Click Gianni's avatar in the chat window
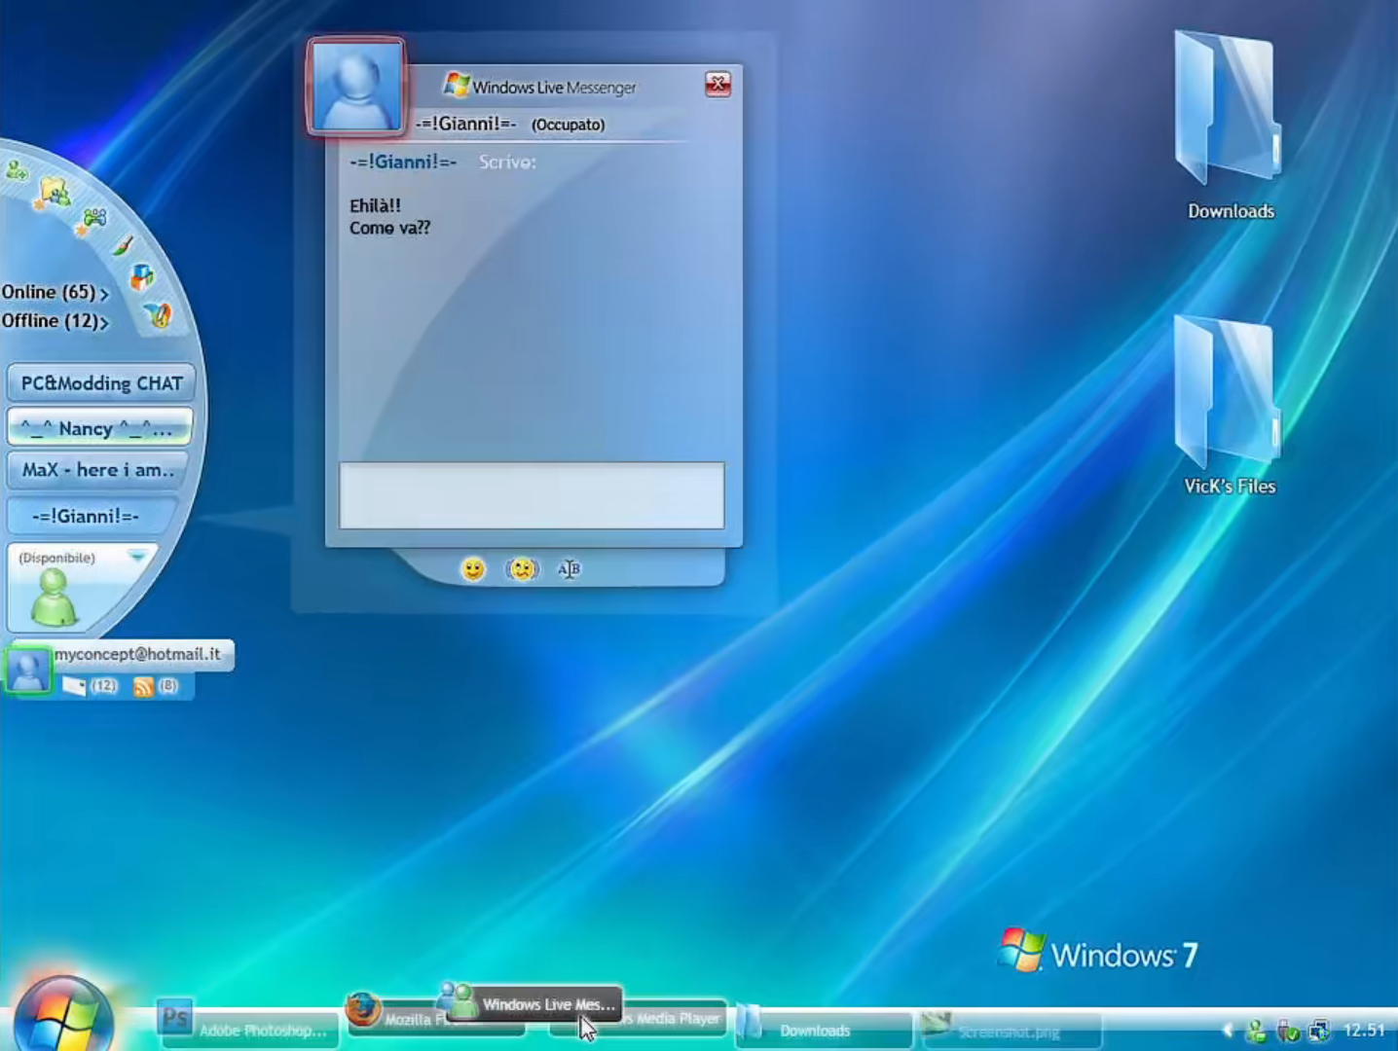Viewport: 1398px width, 1051px height. tap(355, 86)
